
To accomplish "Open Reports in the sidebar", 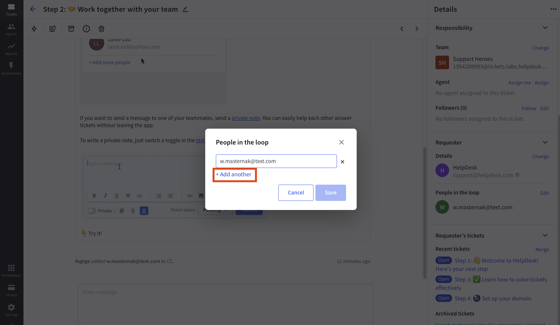I will coord(11,48).
